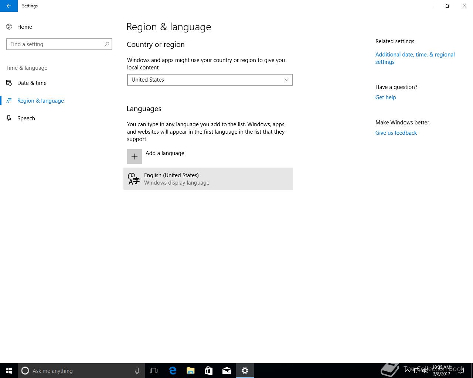Click Give us feedback link
The height and width of the screenshot is (378, 473).
pyautogui.click(x=396, y=133)
